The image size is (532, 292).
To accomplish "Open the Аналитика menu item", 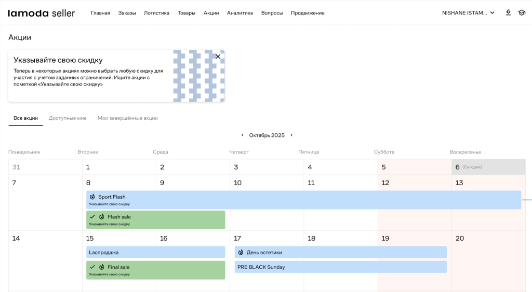I will [x=240, y=13].
